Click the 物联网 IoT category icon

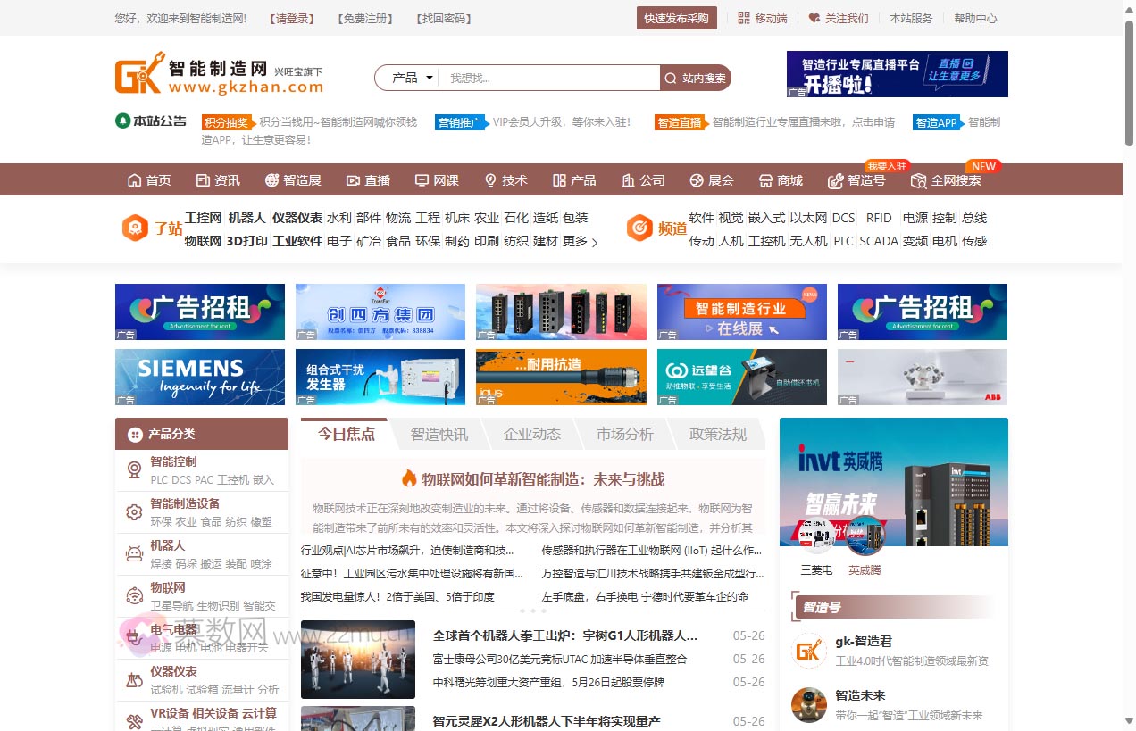coord(132,594)
